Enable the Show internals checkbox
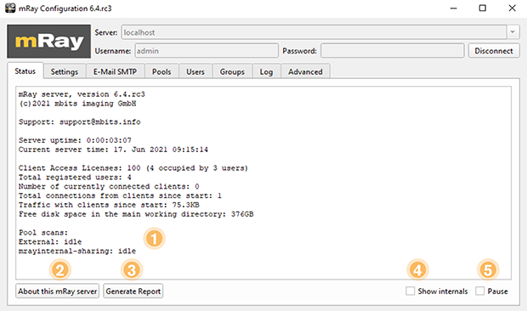The width and height of the screenshot is (527, 311). pos(410,291)
